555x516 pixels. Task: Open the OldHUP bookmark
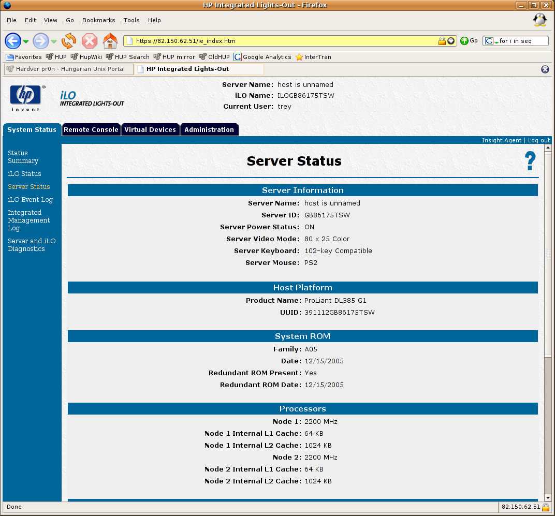coord(214,57)
